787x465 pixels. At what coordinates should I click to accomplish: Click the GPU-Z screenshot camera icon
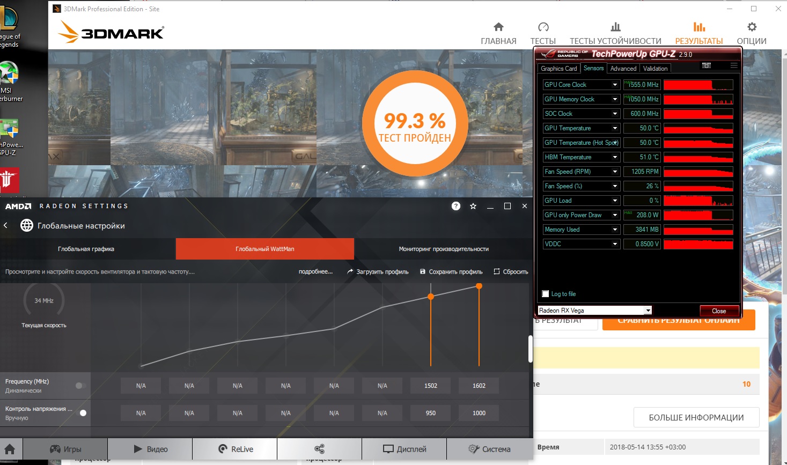707,65
